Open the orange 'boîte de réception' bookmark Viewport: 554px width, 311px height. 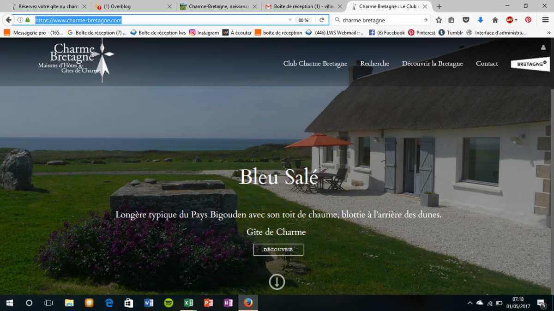(x=278, y=33)
